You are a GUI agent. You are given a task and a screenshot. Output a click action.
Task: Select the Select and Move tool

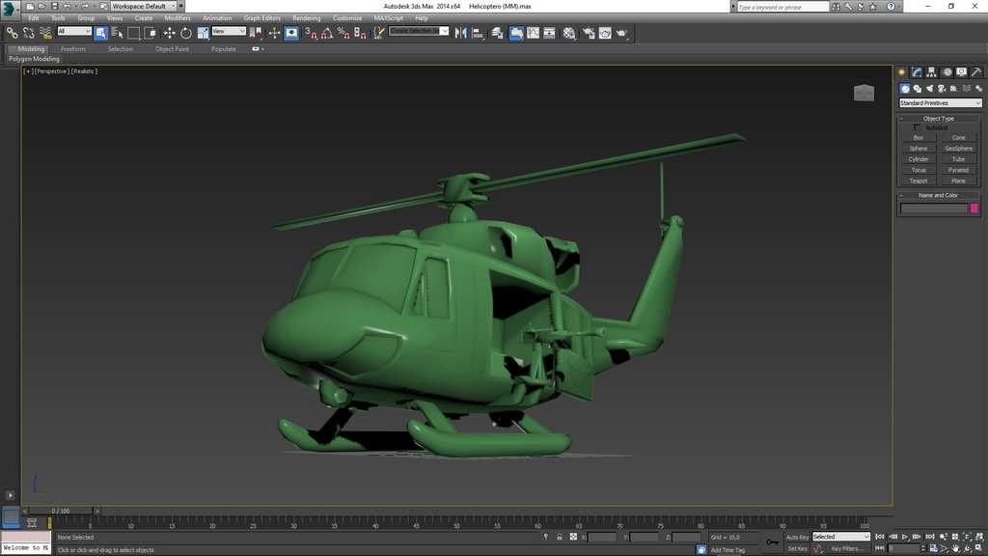point(167,32)
